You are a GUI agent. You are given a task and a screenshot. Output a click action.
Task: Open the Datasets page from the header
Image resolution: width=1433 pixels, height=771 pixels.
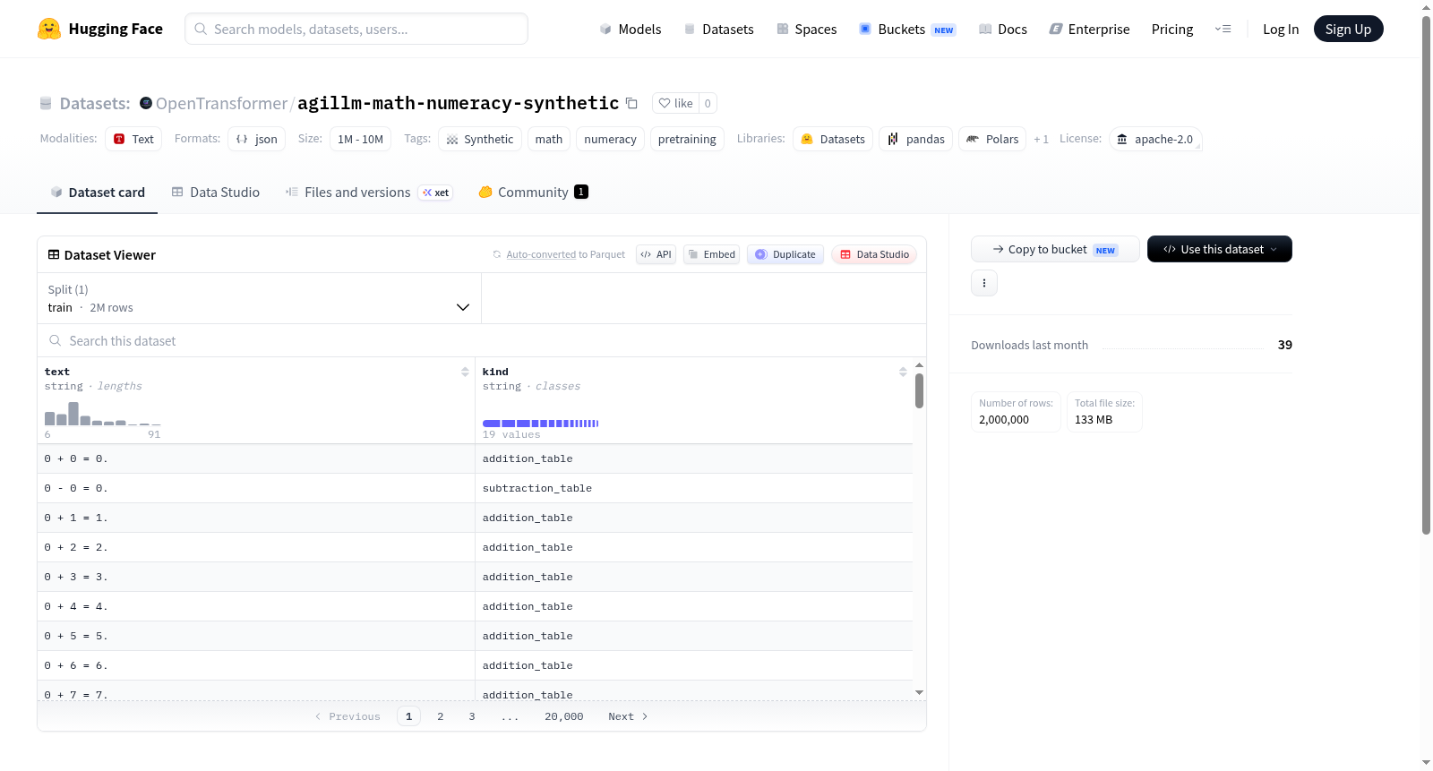tap(719, 29)
